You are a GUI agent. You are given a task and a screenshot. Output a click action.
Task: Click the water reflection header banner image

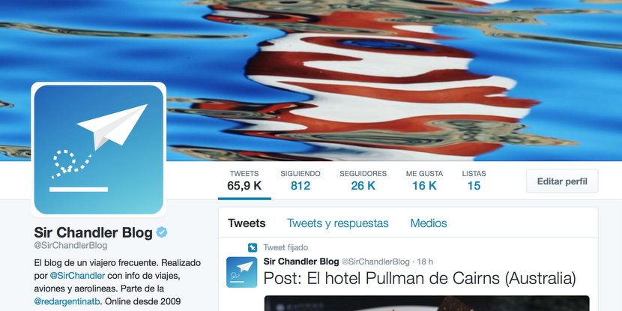393,79
